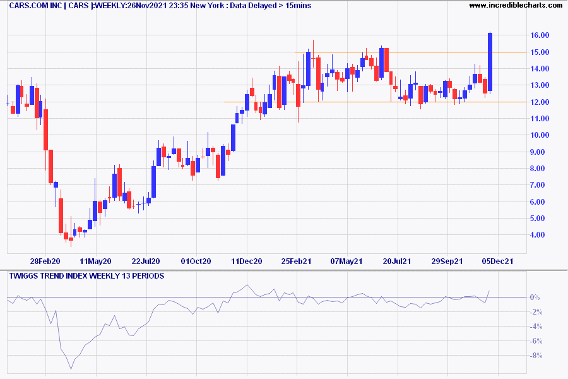
Task: Click the -8% indicator axis label
Action: click(x=536, y=356)
